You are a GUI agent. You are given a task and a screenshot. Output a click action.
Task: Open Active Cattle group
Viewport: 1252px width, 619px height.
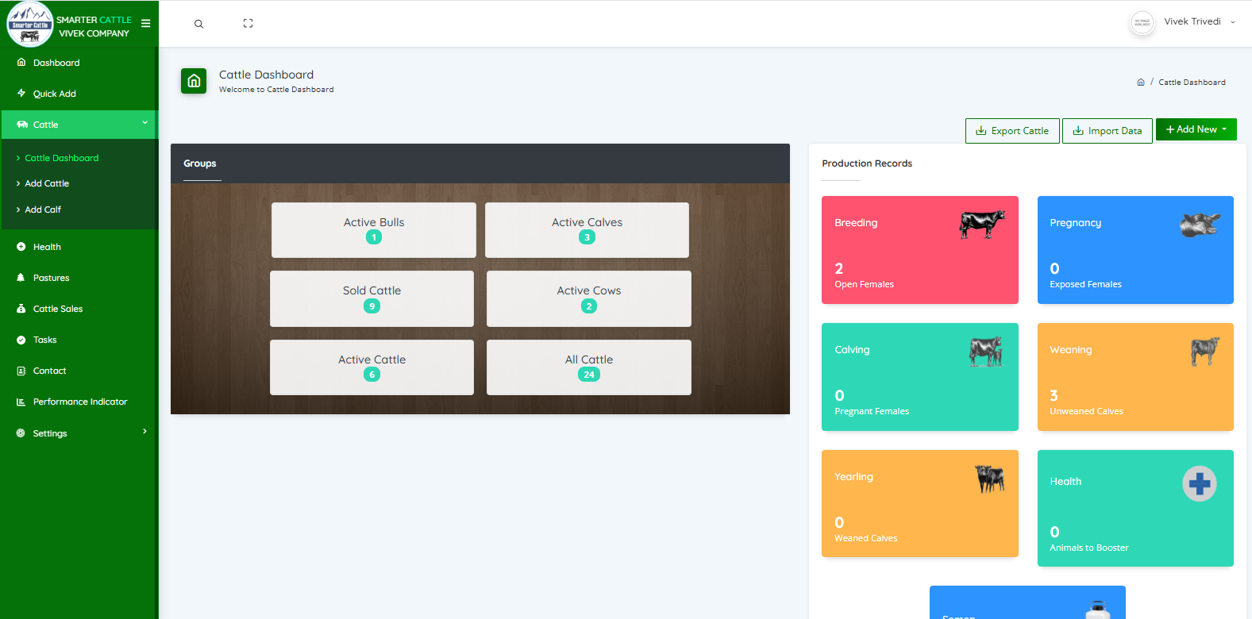coord(372,367)
